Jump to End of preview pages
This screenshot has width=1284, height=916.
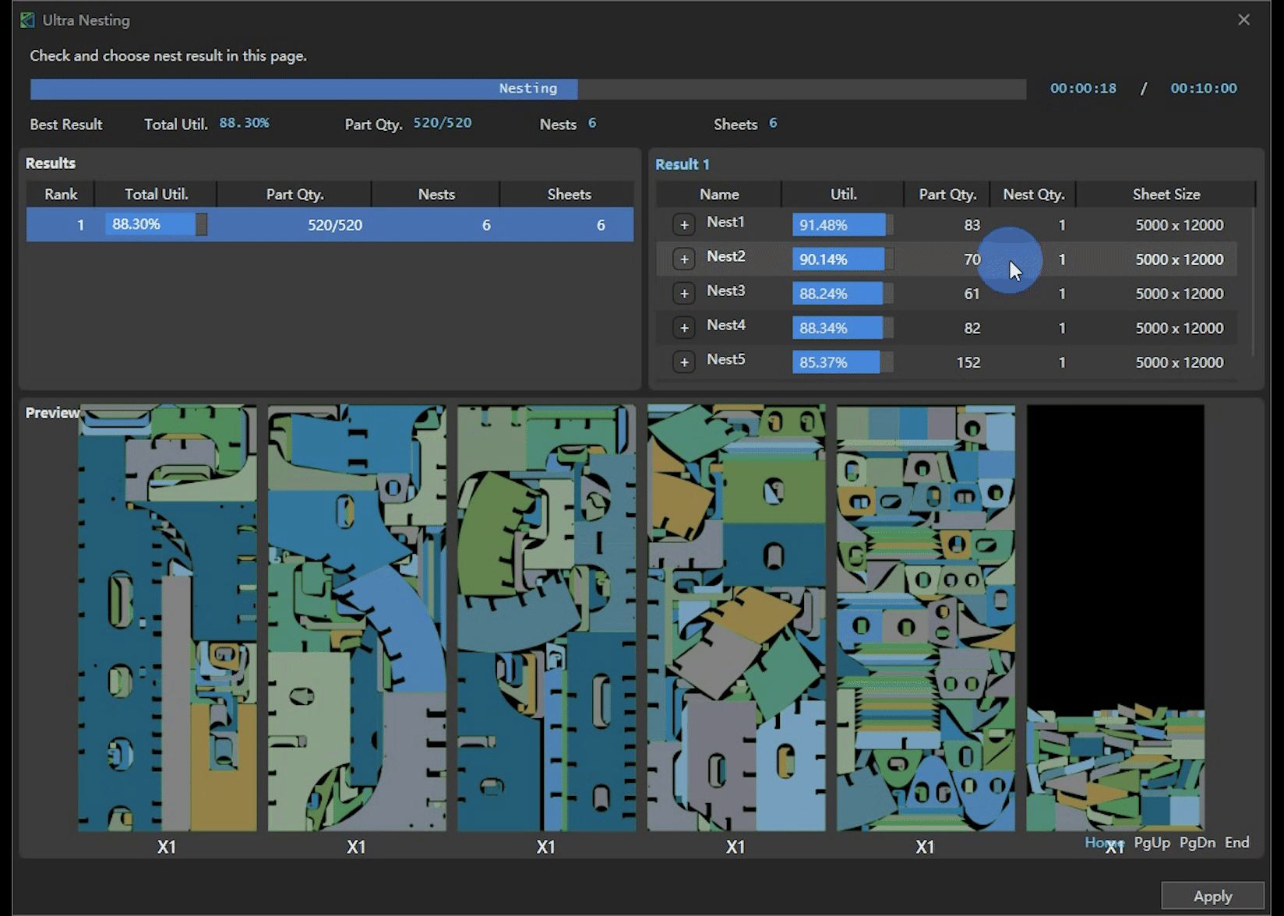pyautogui.click(x=1236, y=842)
